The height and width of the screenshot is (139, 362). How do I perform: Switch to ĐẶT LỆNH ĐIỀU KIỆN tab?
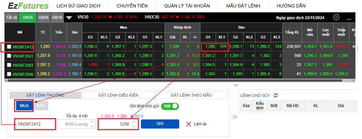click(119, 95)
